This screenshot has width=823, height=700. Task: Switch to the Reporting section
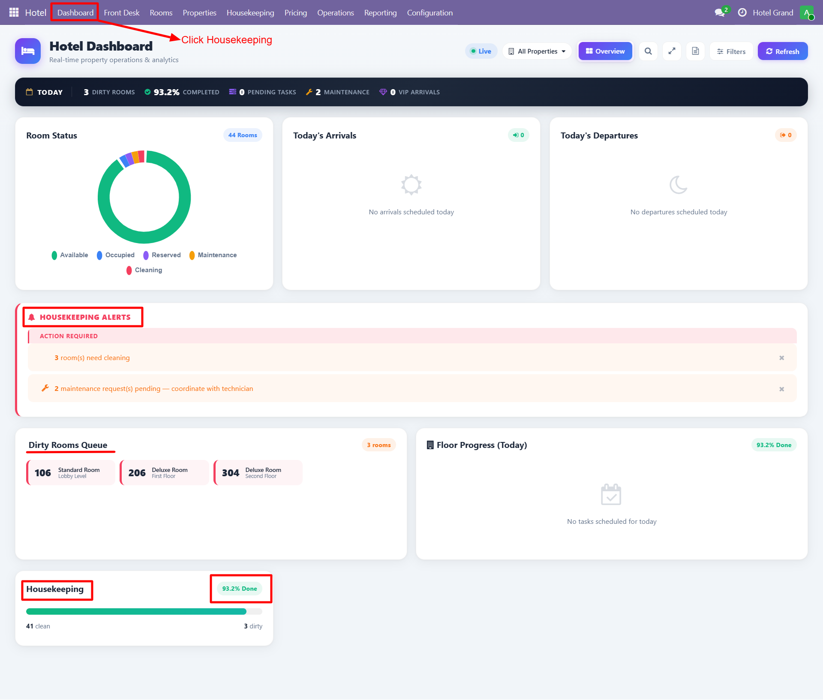380,12
